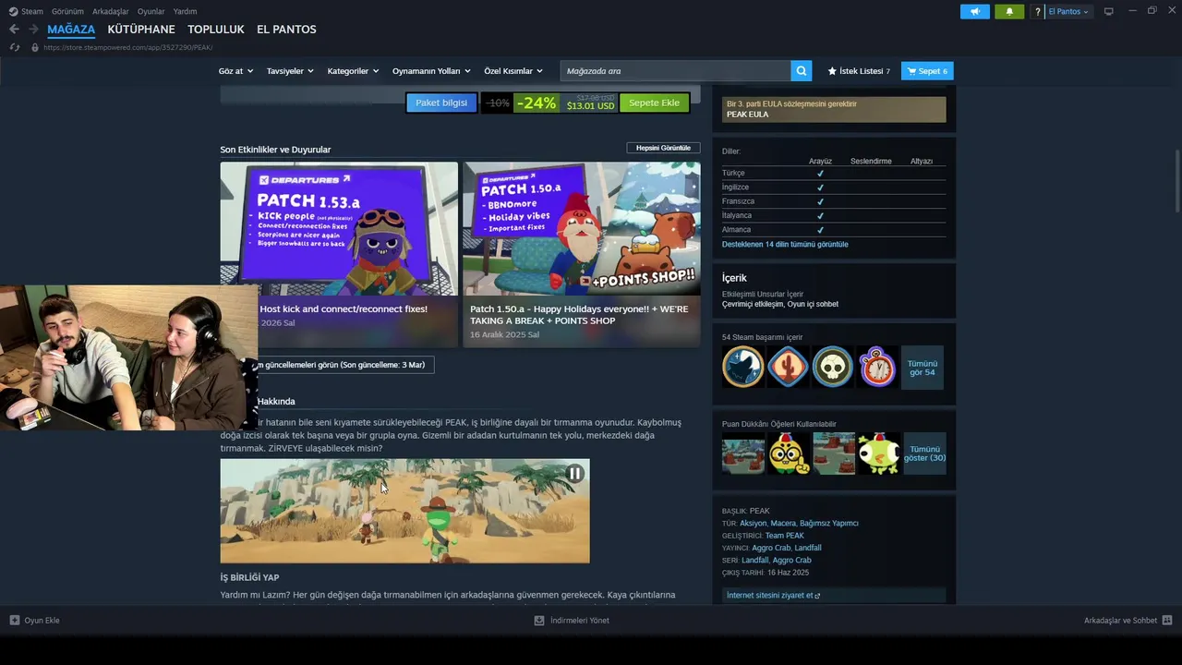This screenshot has height=665, width=1182.
Task: Visit İnternet sitesini ziyaret et link
Action: [x=773, y=596]
